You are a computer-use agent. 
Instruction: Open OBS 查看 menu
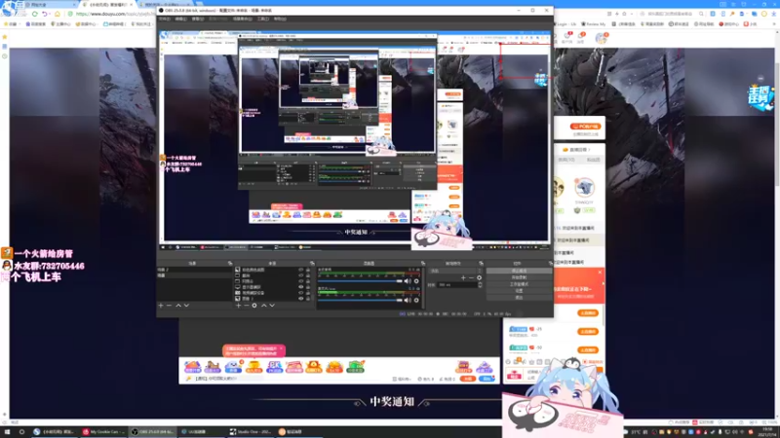click(198, 18)
